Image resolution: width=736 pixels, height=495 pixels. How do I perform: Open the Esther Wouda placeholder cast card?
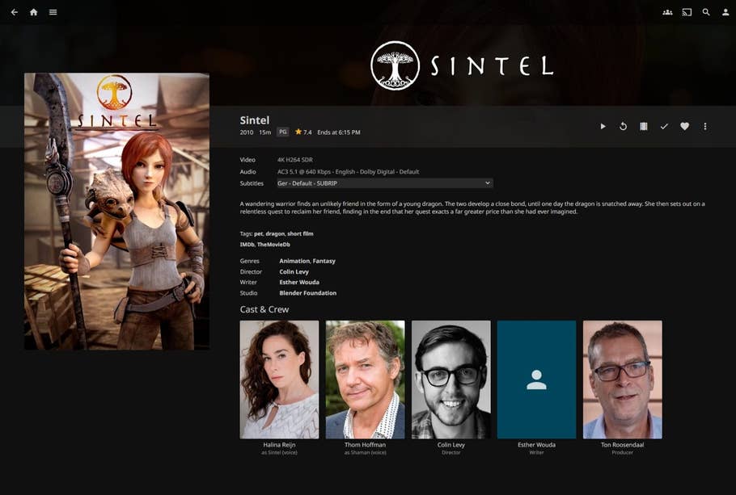536,380
